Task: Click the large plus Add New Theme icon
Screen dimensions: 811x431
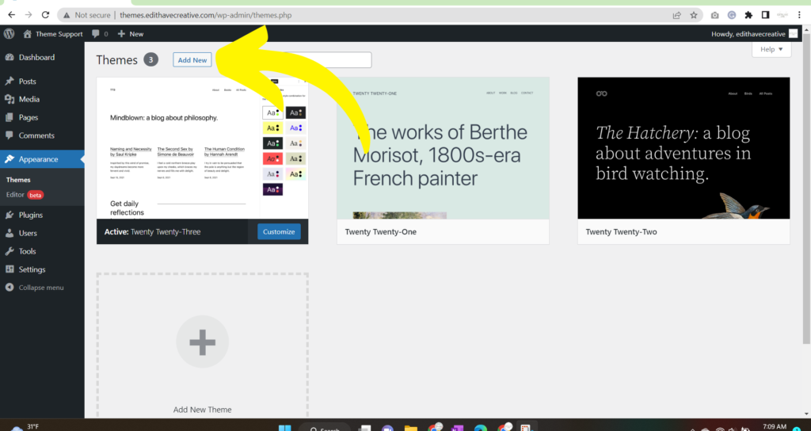Action: coord(202,341)
